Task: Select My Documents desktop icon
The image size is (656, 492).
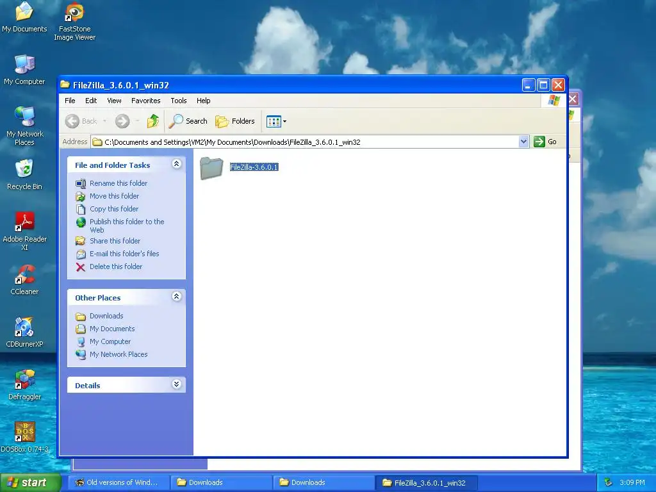Action: pyautogui.click(x=24, y=17)
